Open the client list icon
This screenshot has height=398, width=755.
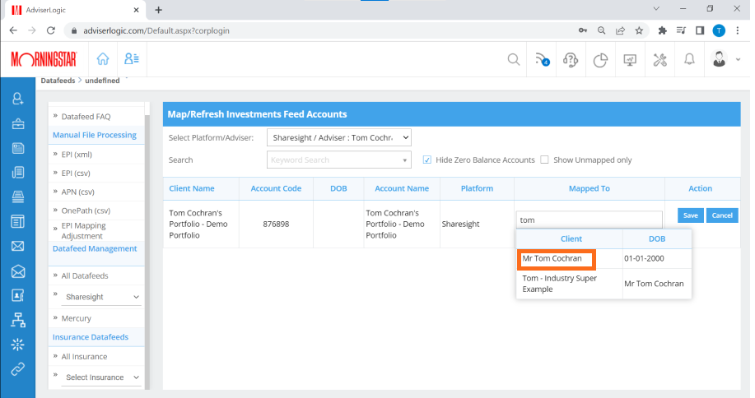132,59
